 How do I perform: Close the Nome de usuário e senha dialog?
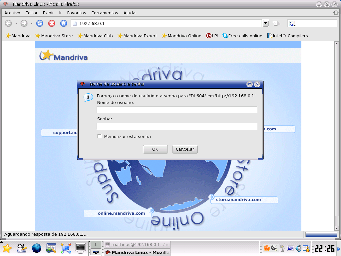coord(257,84)
